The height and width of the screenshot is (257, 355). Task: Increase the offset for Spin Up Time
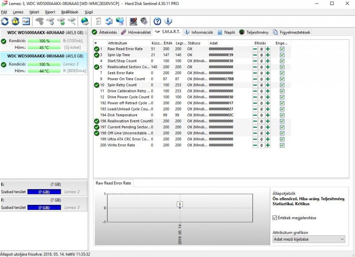pos(268,55)
